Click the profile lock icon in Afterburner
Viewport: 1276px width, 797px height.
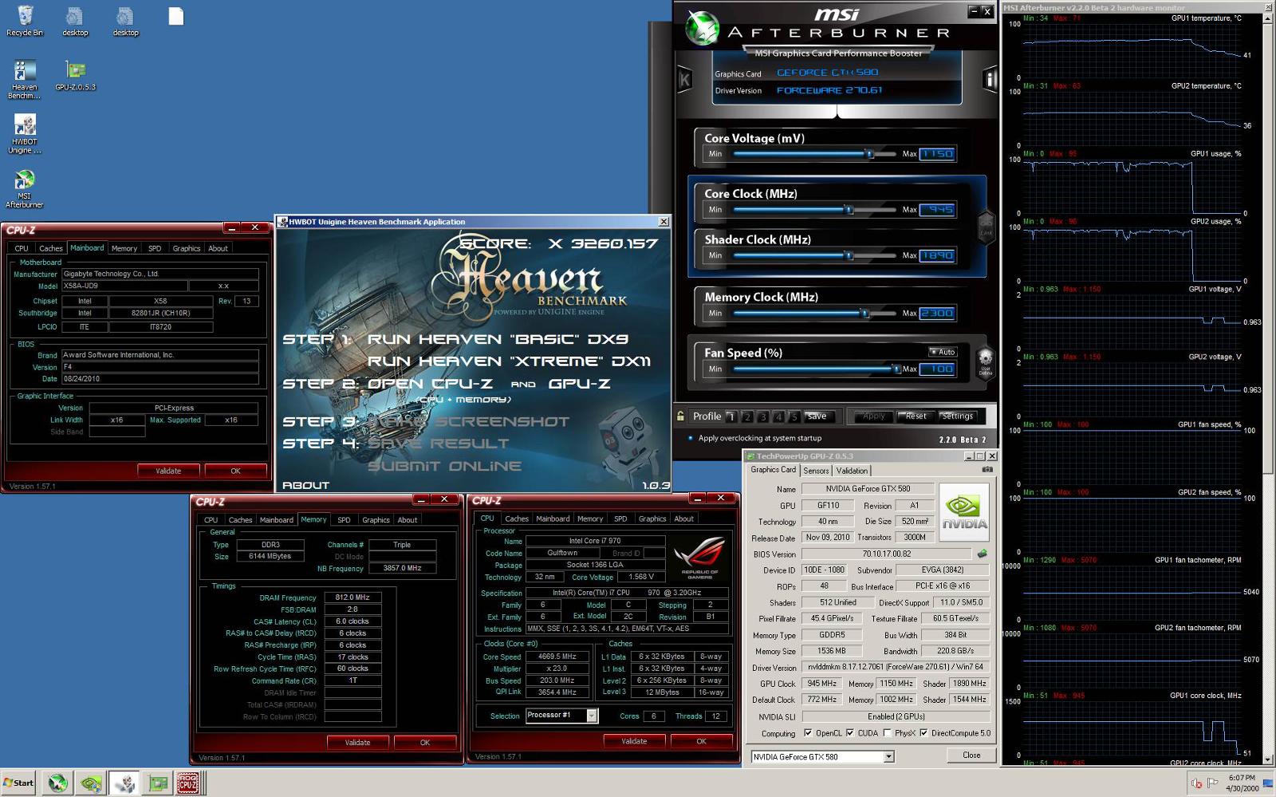(680, 416)
